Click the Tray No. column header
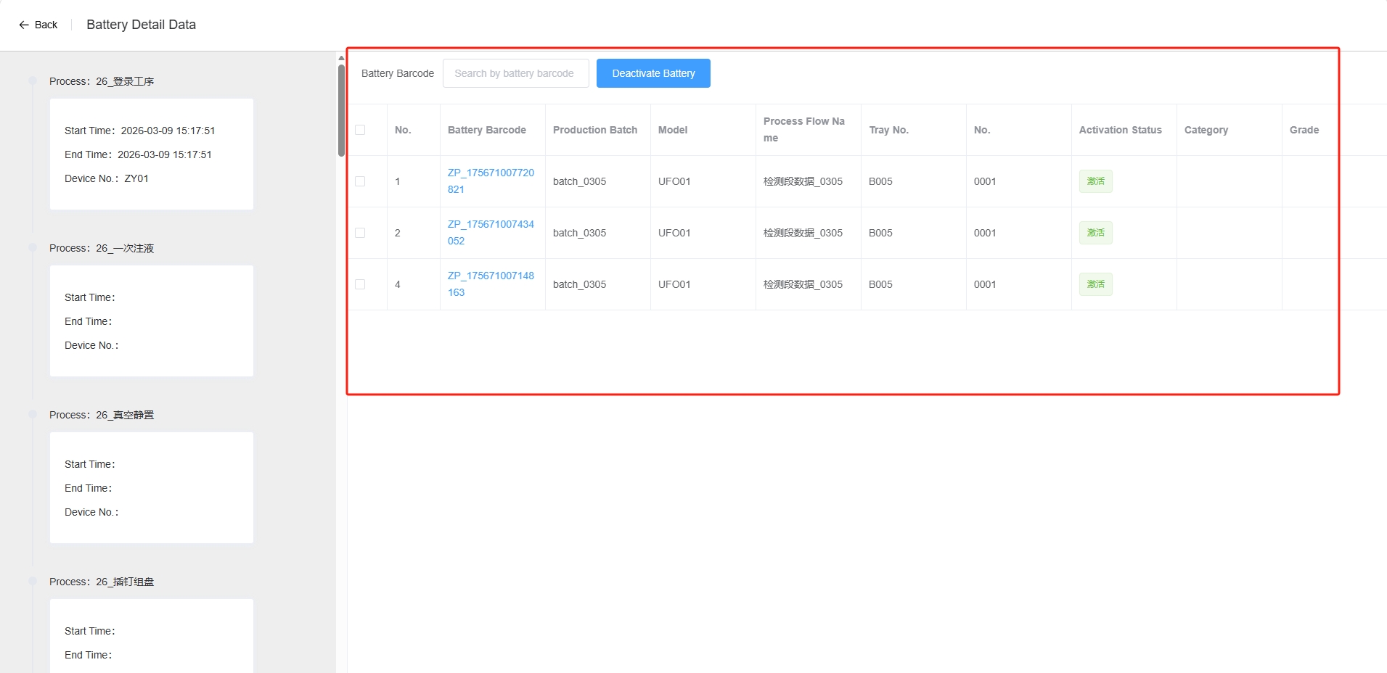1387x673 pixels. pos(888,130)
